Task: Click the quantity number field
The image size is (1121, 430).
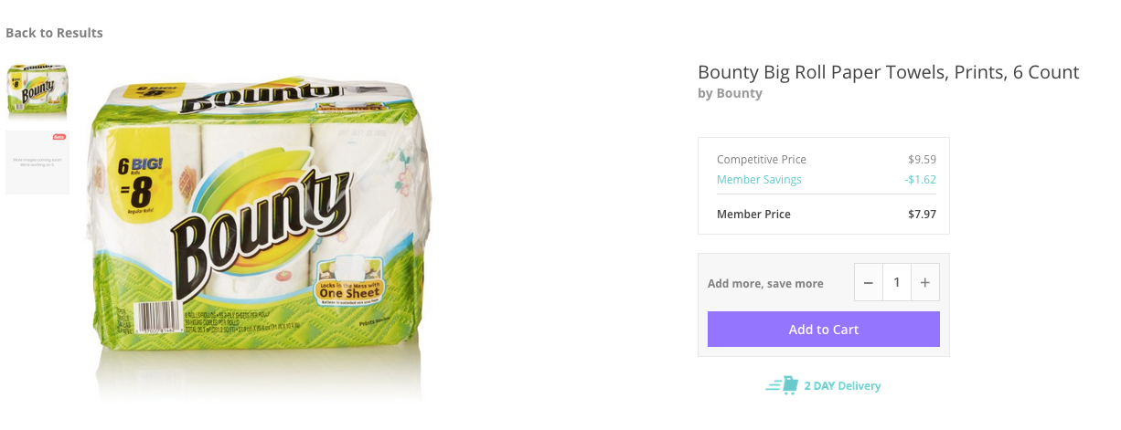Action: click(897, 283)
